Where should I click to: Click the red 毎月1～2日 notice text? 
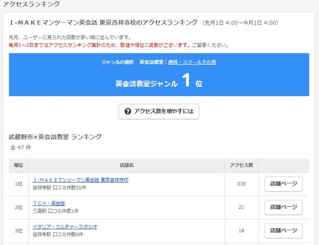(119, 45)
